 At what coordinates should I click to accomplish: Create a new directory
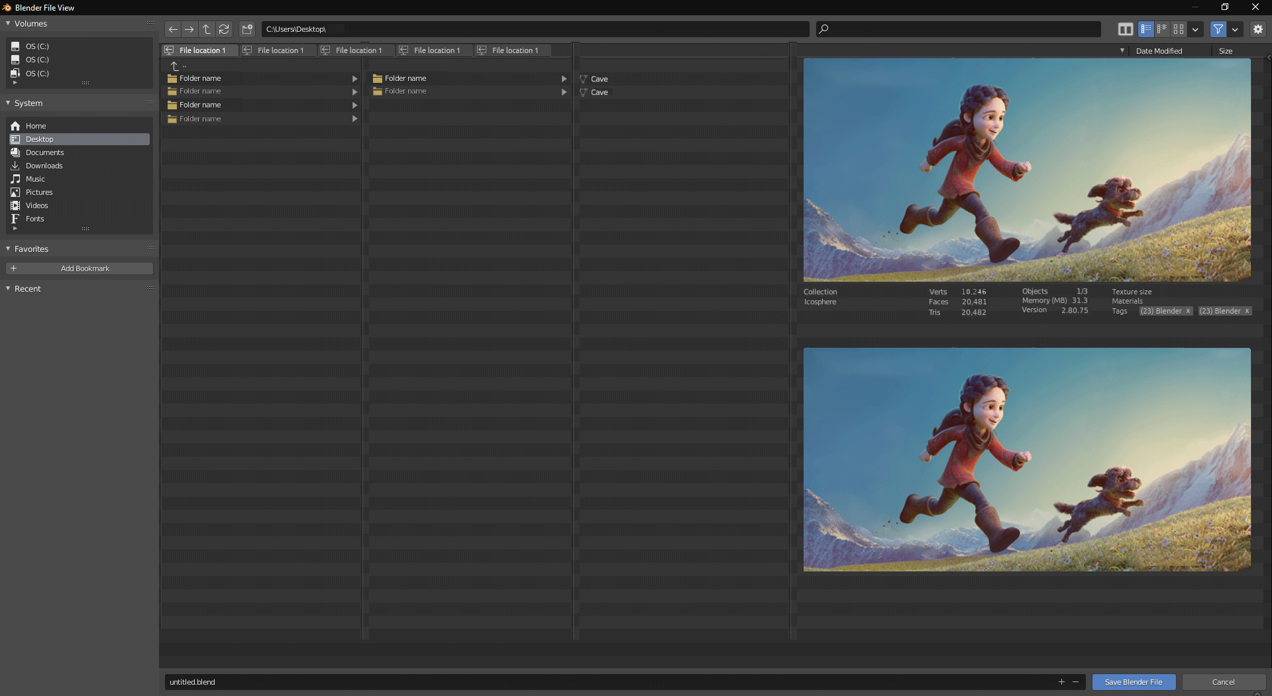tap(247, 29)
